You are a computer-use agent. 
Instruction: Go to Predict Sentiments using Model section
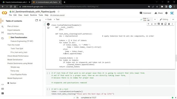coord(20,63)
